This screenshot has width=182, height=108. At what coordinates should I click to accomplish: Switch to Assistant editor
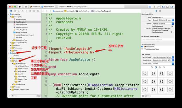pos(154,7)
